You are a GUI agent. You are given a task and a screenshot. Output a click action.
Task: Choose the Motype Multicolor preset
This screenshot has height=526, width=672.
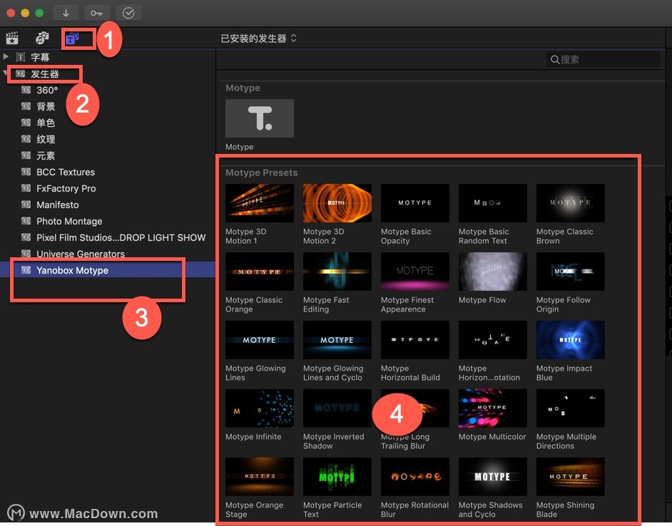coord(493,408)
